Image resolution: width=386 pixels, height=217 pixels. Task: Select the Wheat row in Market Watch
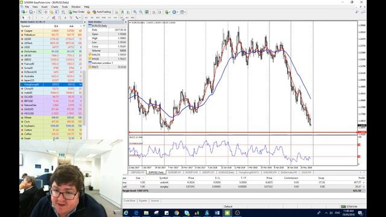[51, 118]
